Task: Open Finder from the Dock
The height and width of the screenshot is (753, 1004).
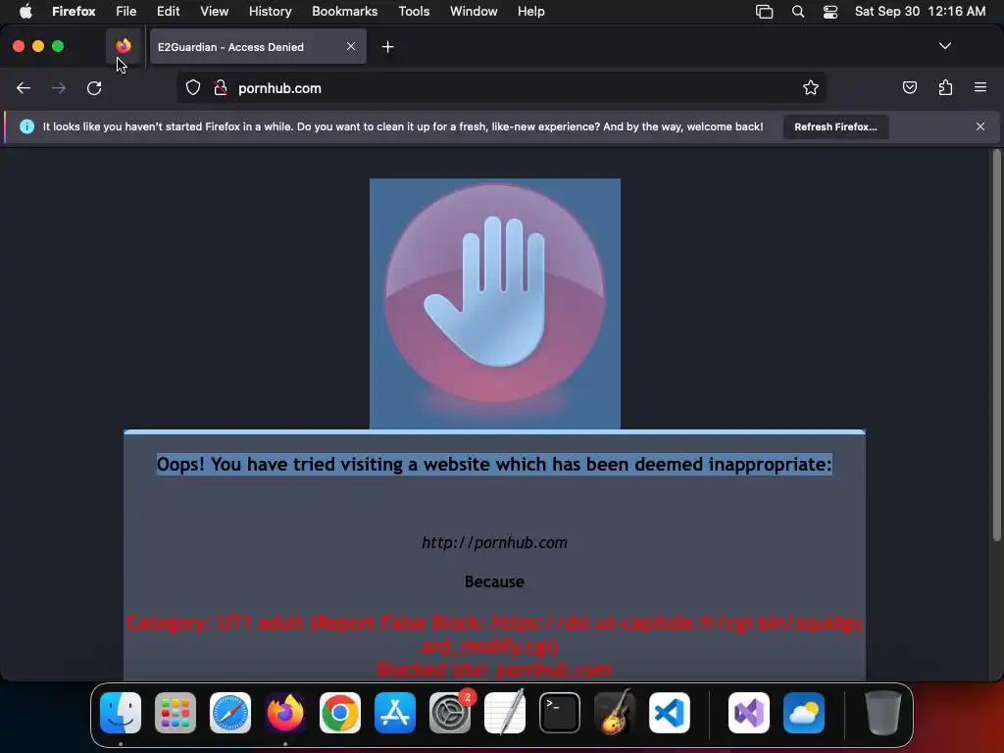Action: point(121,713)
